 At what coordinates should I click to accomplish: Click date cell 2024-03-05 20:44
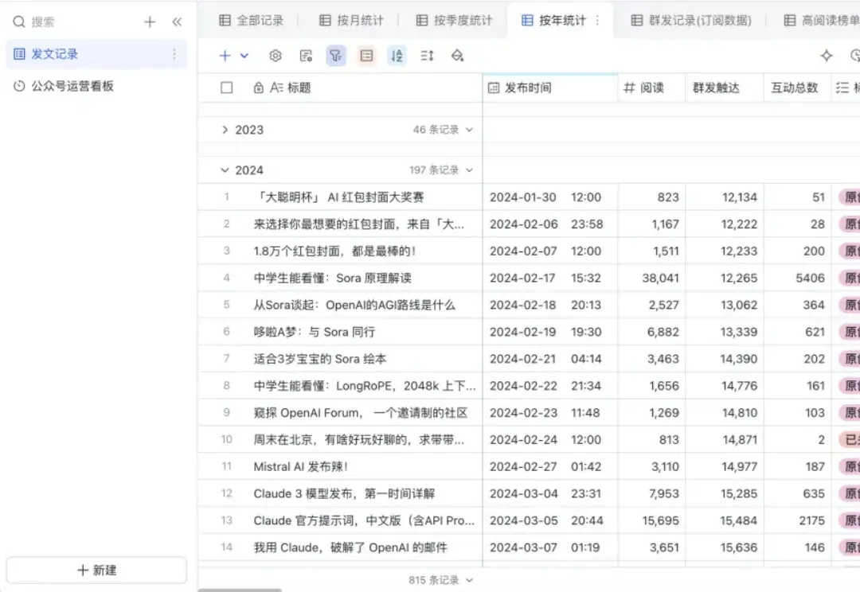pyautogui.click(x=550, y=520)
